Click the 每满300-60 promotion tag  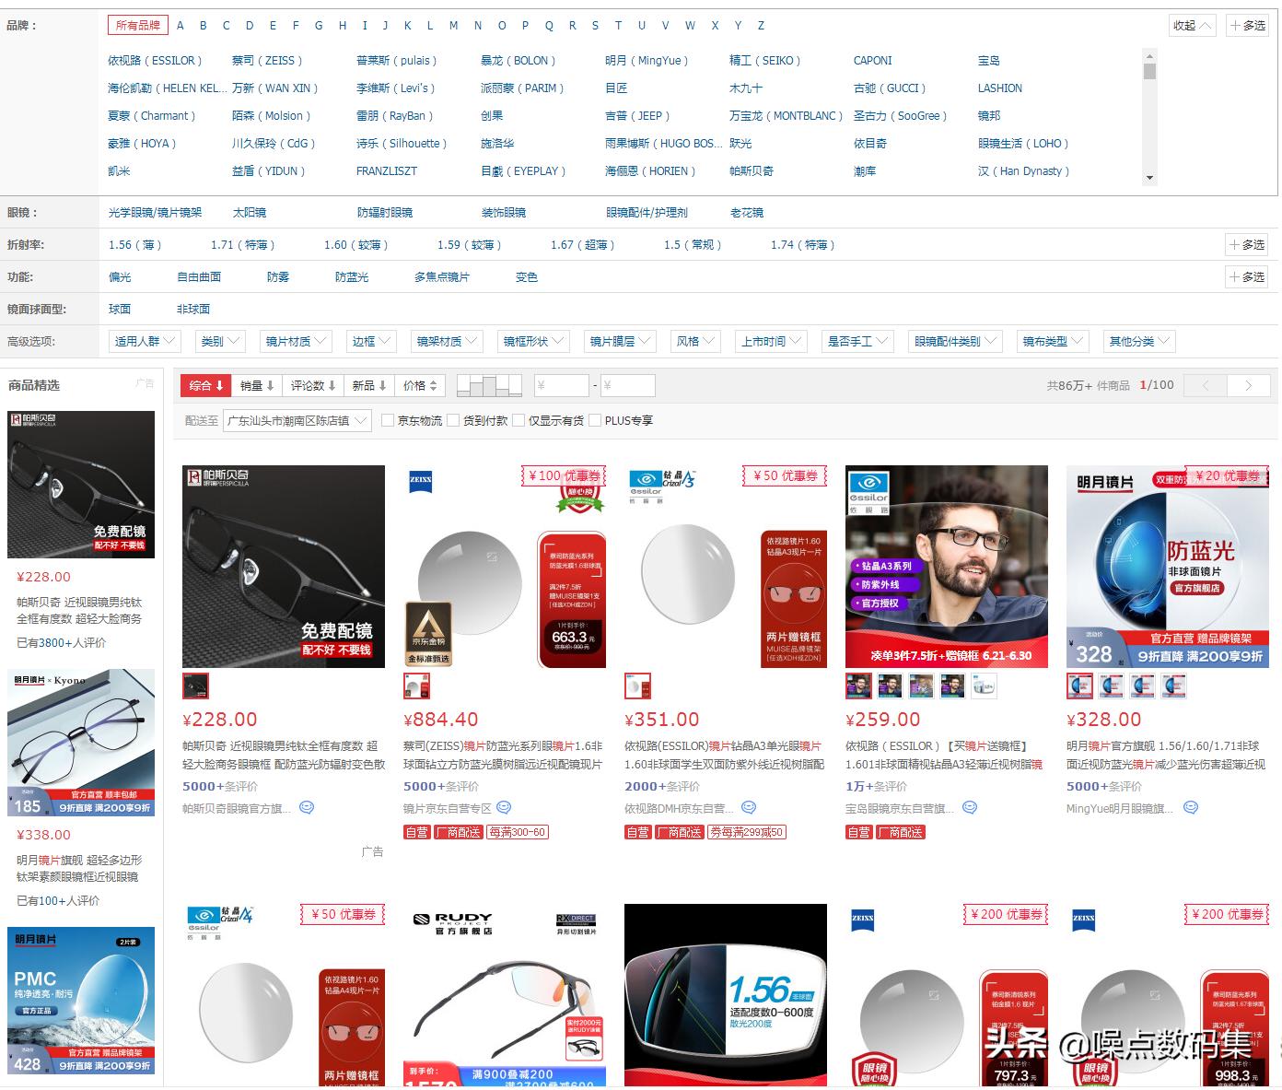pyautogui.click(x=518, y=833)
